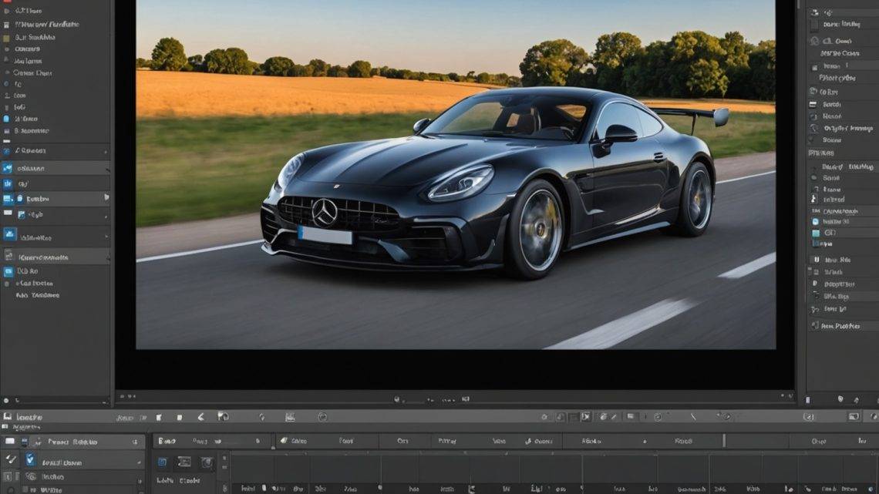The width and height of the screenshot is (879, 494).
Task: Click the spiral icon in the third track row
Action: (32, 476)
